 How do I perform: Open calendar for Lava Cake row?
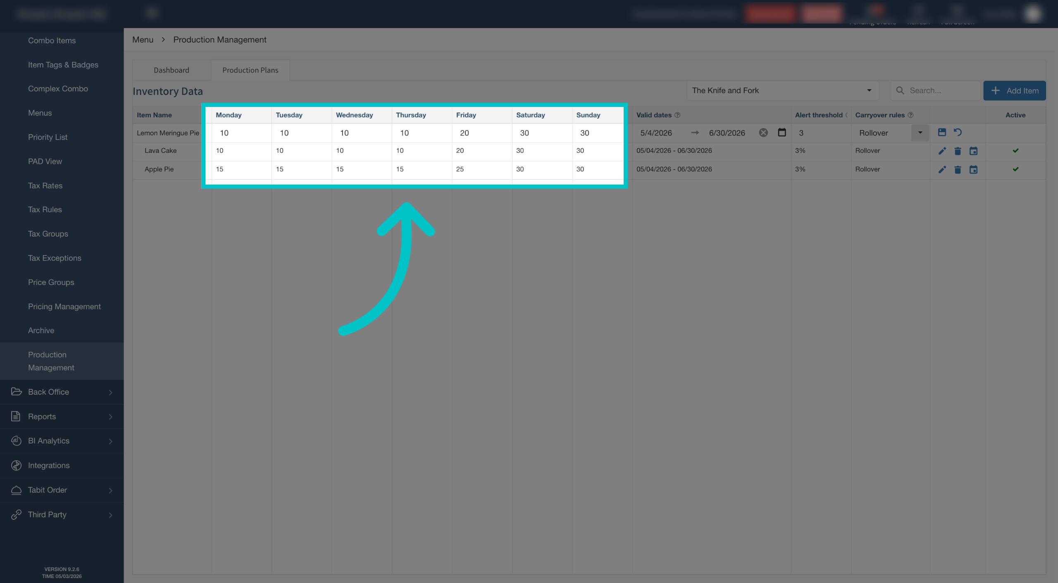pyautogui.click(x=973, y=151)
